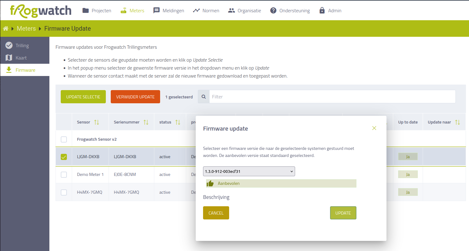Click into the Filter input field

(x=332, y=97)
